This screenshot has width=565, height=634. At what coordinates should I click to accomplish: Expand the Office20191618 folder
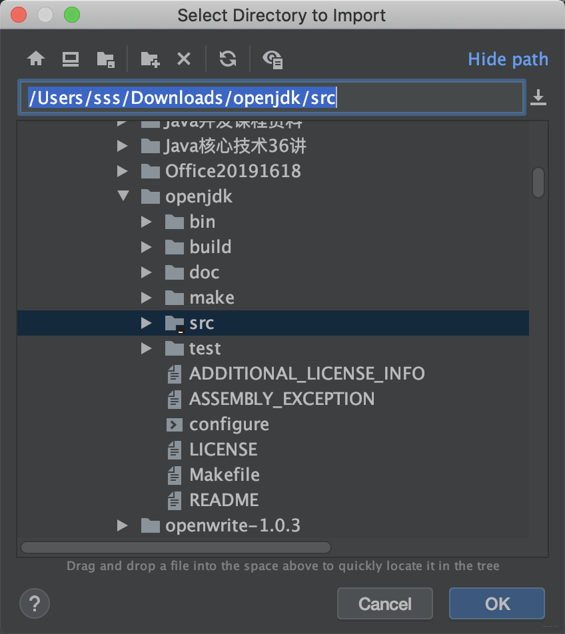click(122, 171)
